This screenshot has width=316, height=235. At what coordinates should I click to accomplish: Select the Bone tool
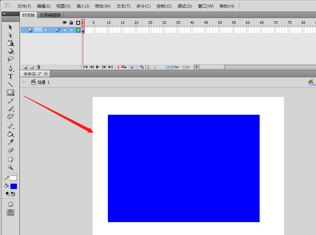10,125
